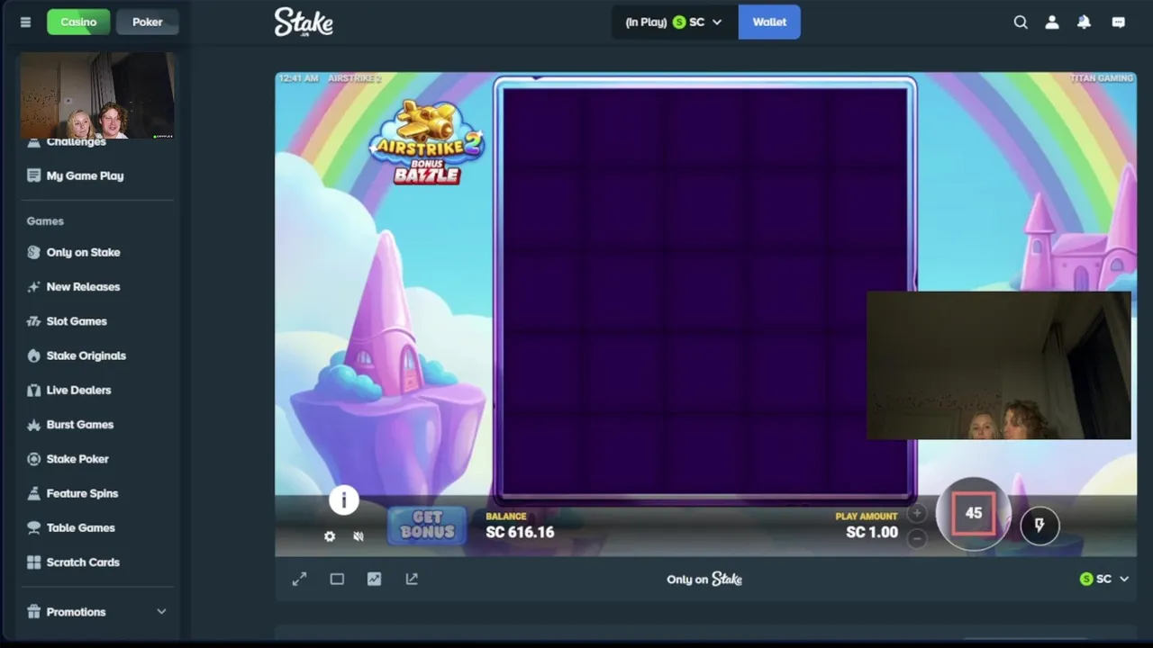Click the streamer webcam thumbnail in sidebar
Image resolution: width=1153 pixels, height=648 pixels.
point(97,94)
